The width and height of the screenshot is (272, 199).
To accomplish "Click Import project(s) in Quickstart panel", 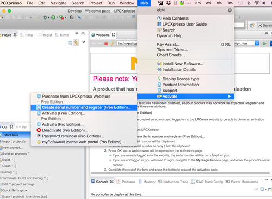I will [14, 141].
